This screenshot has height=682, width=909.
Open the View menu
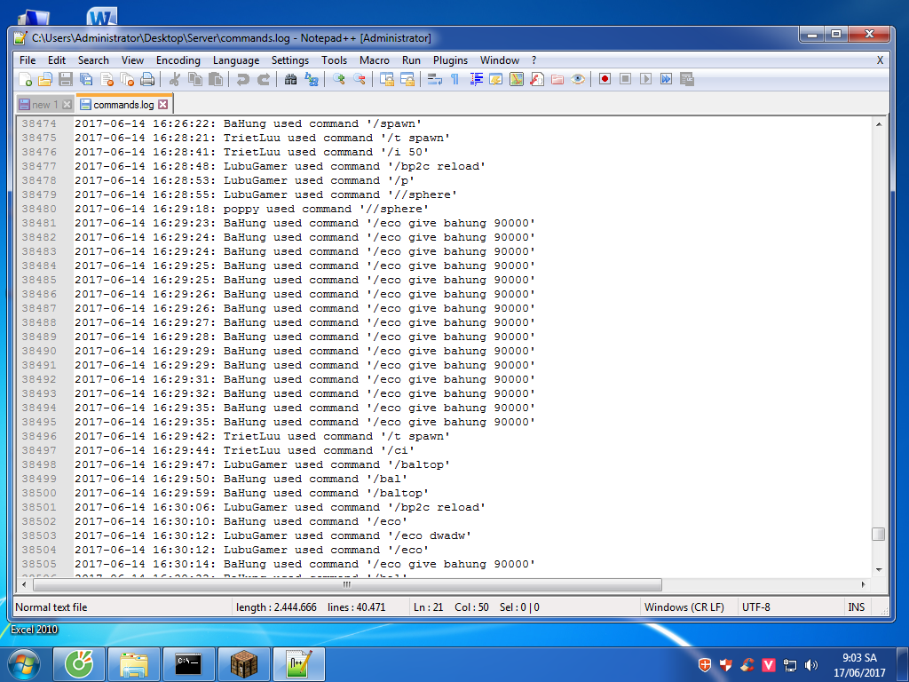132,60
